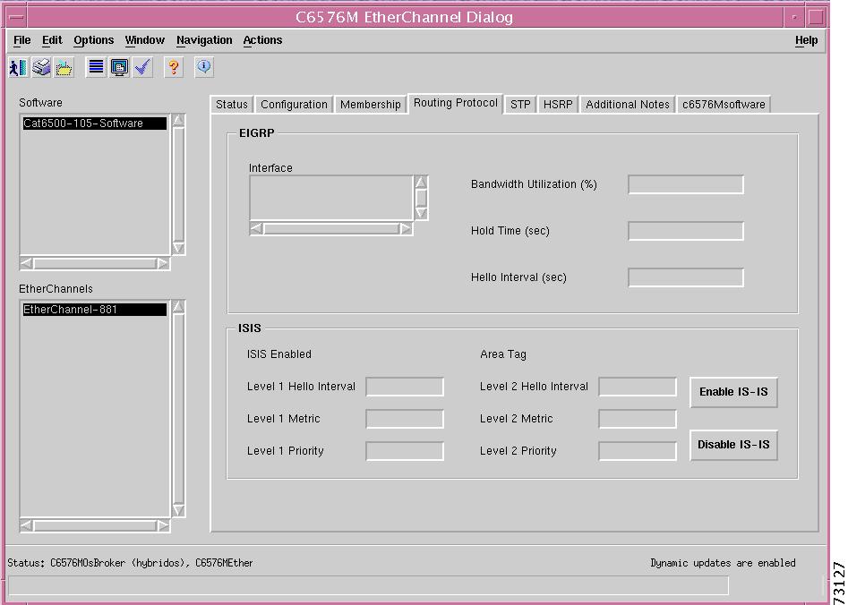Image resolution: width=848 pixels, height=605 pixels.
Task: Click the Hold Time (sec) field
Action: point(686,231)
